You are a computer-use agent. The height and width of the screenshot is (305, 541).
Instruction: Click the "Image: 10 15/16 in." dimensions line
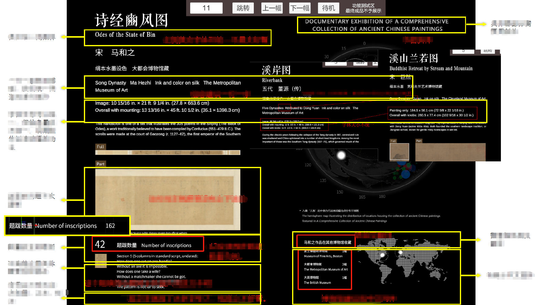152,103
